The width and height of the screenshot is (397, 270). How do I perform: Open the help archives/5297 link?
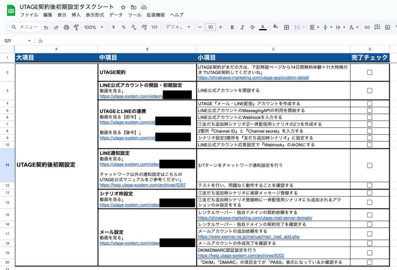pyautogui.click(x=143, y=185)
